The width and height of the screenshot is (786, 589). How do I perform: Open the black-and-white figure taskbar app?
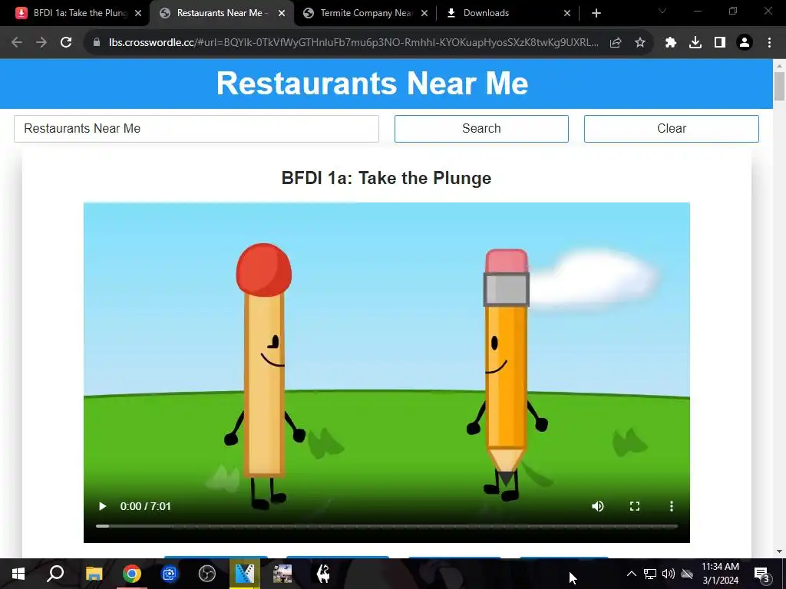323,574
